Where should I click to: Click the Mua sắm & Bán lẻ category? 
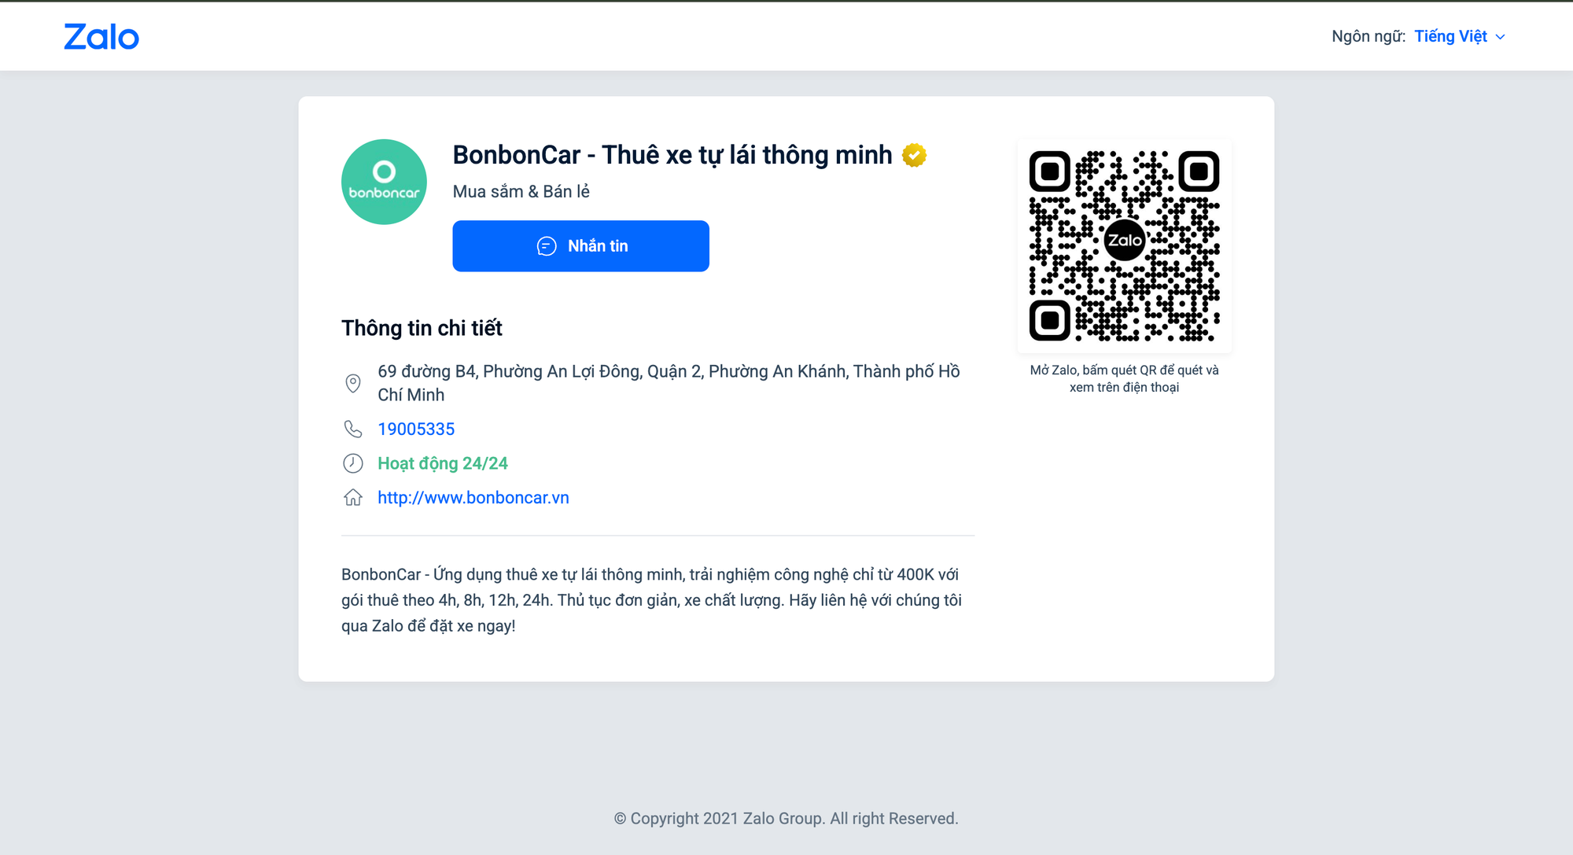pyautogui.click(x=521, y=191)
